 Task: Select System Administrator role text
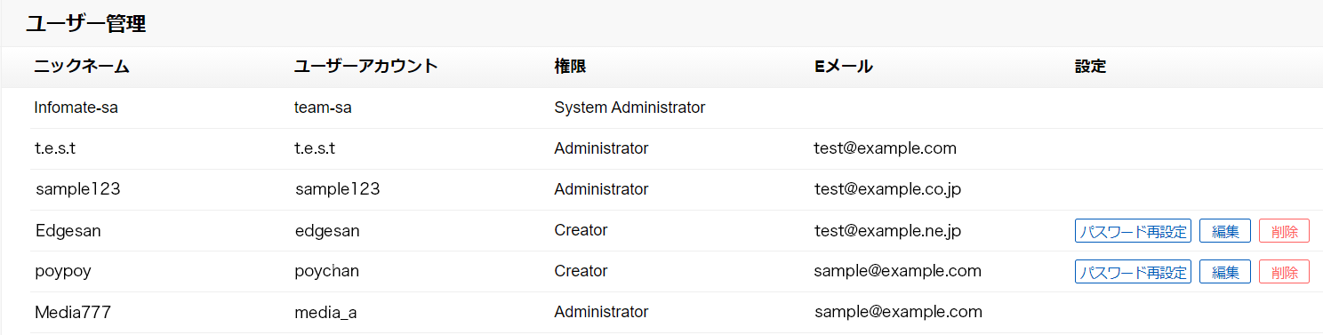(x=629, y=108)
